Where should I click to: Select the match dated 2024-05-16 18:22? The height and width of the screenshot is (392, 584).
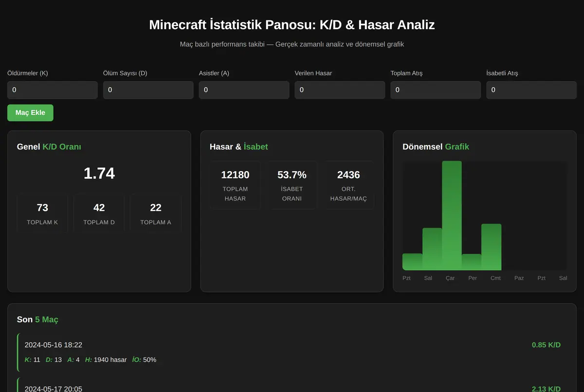[x=292, y=352]
